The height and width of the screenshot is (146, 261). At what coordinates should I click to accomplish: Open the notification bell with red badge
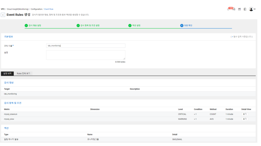(x=228, y=9)
